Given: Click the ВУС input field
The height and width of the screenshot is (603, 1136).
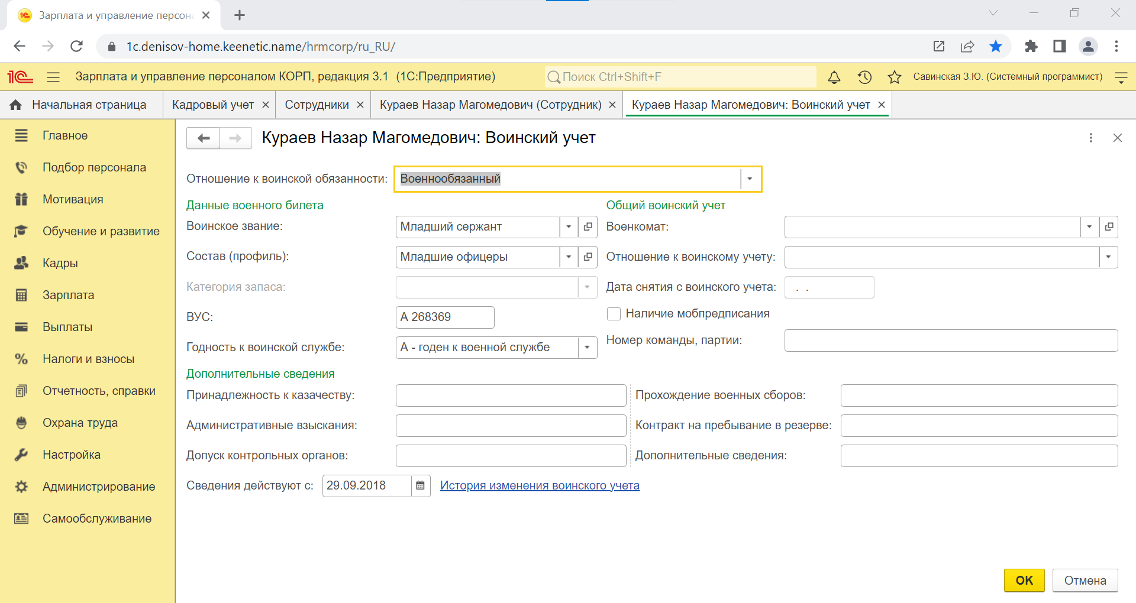Looking at the screenshot, I should tap(444, 317).
